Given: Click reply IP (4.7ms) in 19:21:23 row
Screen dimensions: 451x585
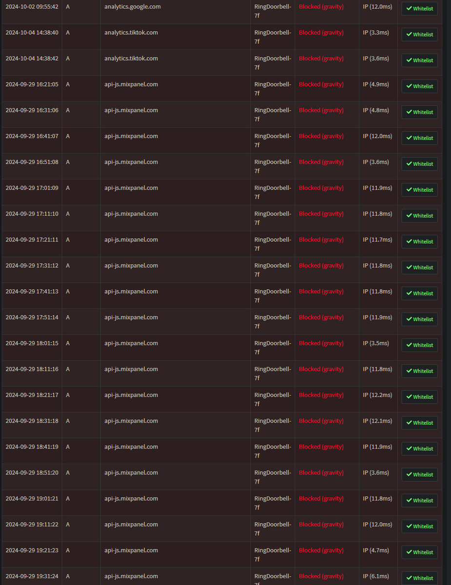Looking at the screenshot, I should [376, 550].
